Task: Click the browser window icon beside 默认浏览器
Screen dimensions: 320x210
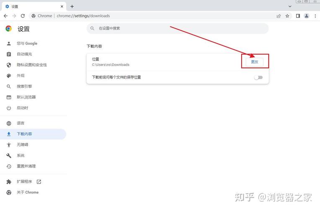Action: 9,97
